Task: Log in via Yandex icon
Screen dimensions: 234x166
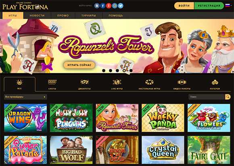Action: (x=109, y=6)
